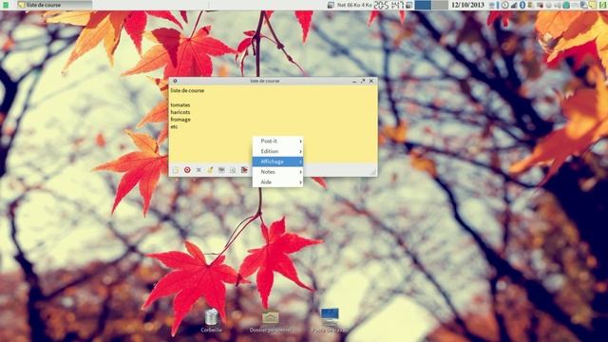Image resolution: width=608 pixels, height=342 pixels.
Task: Open the Aide submenu
Action: click(277, 181)
